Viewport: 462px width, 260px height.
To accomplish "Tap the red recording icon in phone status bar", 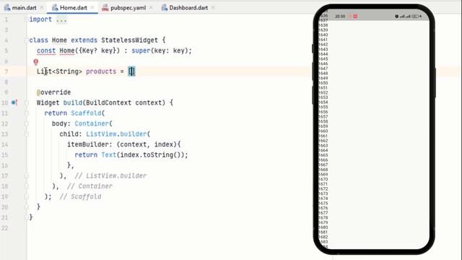I will coord(355,16).
